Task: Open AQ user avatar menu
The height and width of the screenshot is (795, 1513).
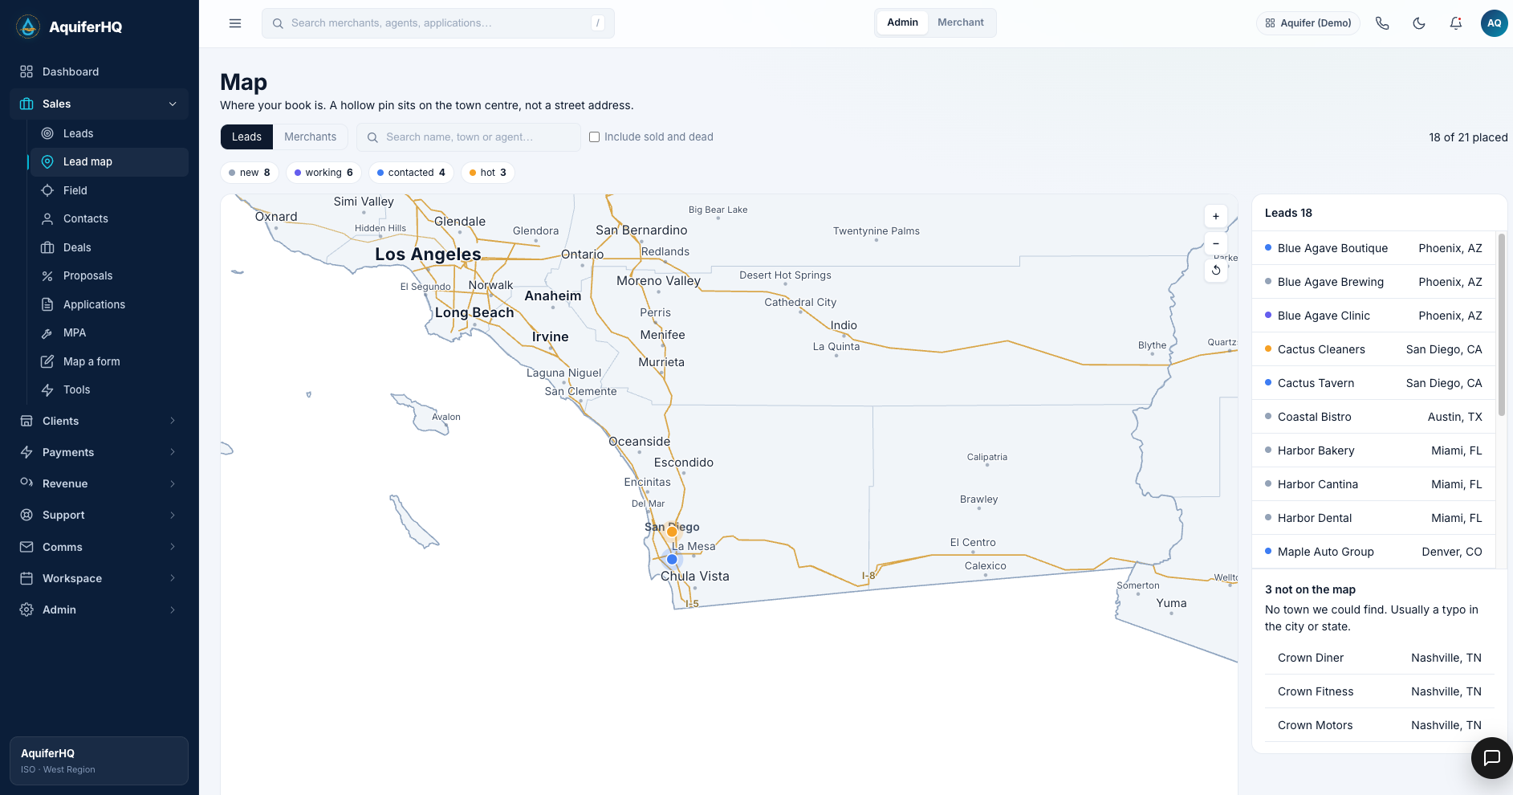Action: tap(1494, 23)
